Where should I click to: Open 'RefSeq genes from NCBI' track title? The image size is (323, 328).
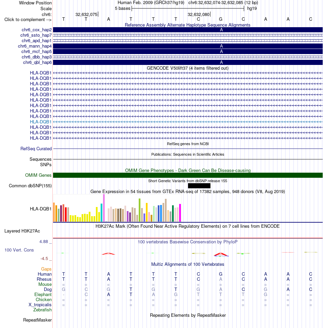point(188,144)
